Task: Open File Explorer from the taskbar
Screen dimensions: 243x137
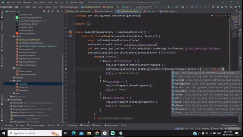Action: pyautogui.click(x=89, y=133)
